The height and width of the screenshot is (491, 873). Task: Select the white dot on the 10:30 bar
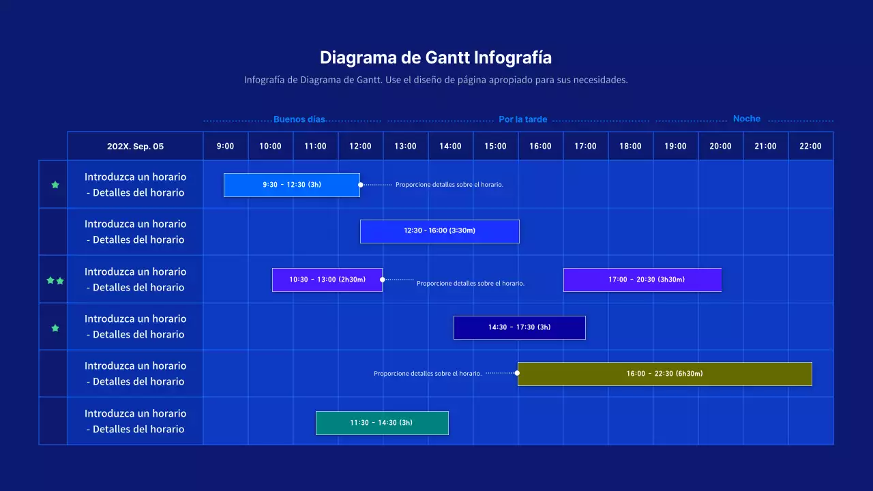pos(383,279)
